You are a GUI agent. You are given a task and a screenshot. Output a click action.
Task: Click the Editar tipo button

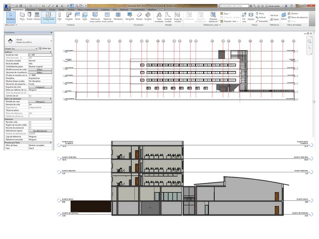tap(45, 48)
